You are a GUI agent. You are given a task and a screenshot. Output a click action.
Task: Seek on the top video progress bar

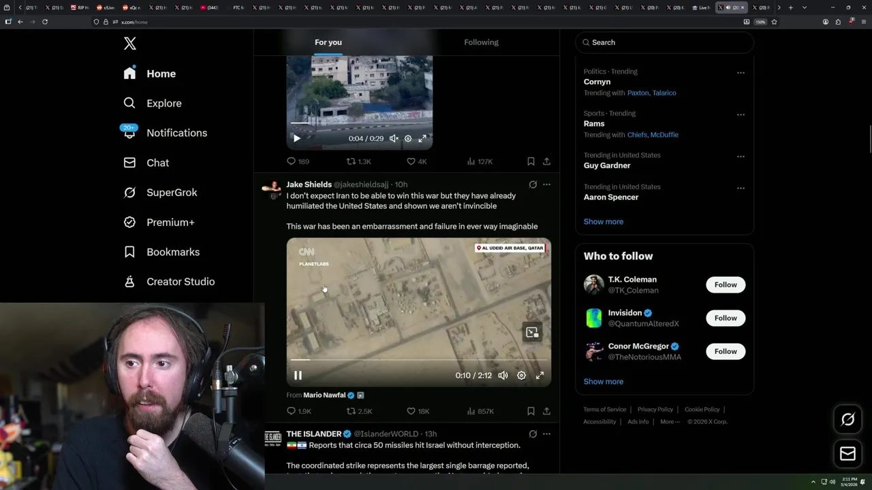click(359, 123)
